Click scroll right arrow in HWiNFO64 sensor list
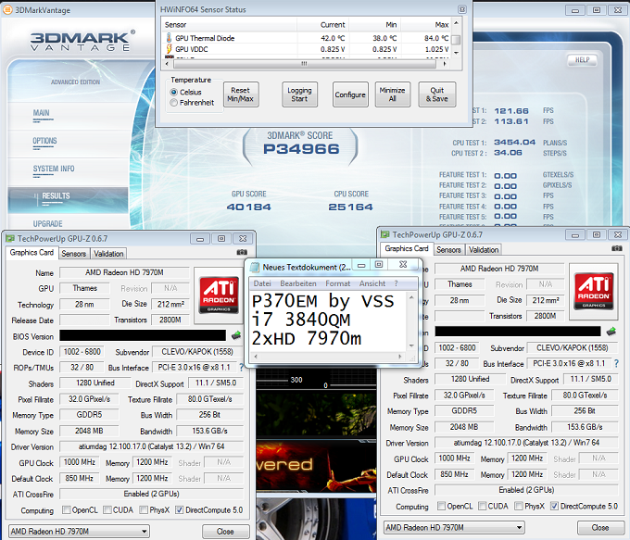Image resolution: width=630 pixels, height=540 pixels. [x=445, y=64]
